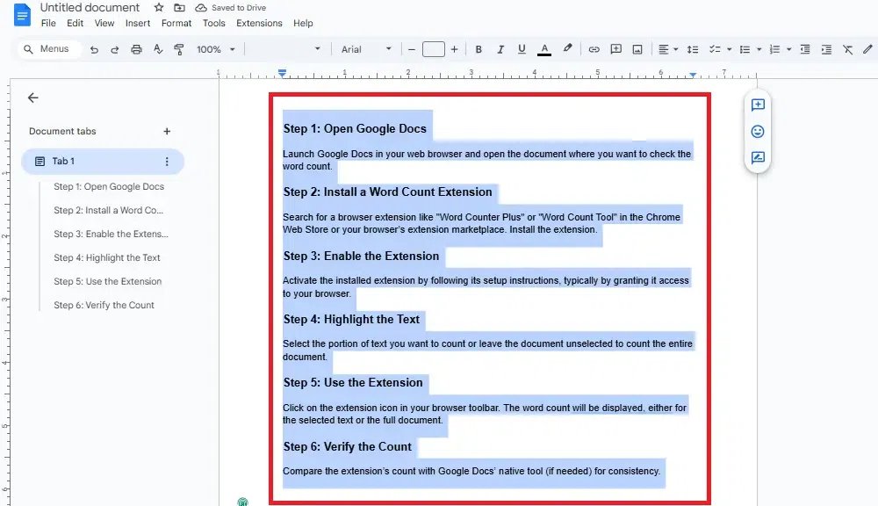Image resolution: width=878 pixels, height=506 pixels.
Task: Run spelling and grammar check
Action: coord(158,49)
